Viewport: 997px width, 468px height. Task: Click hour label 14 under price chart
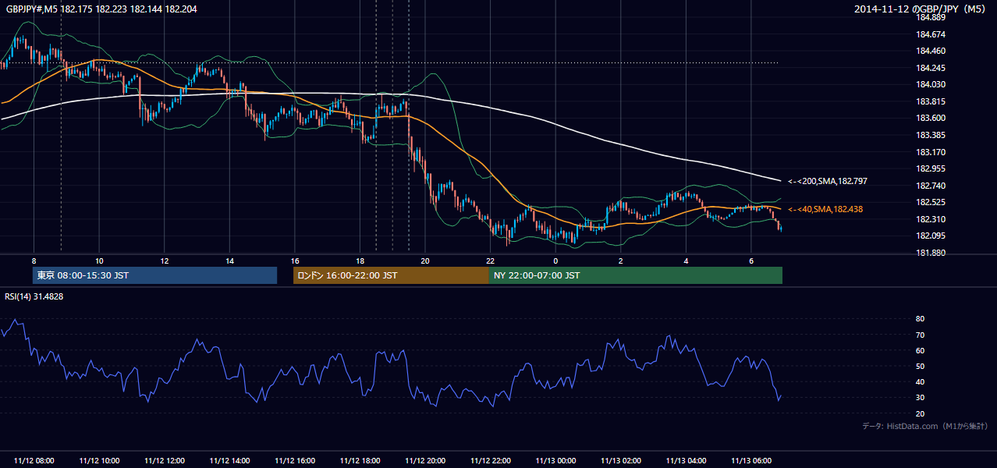229,261
